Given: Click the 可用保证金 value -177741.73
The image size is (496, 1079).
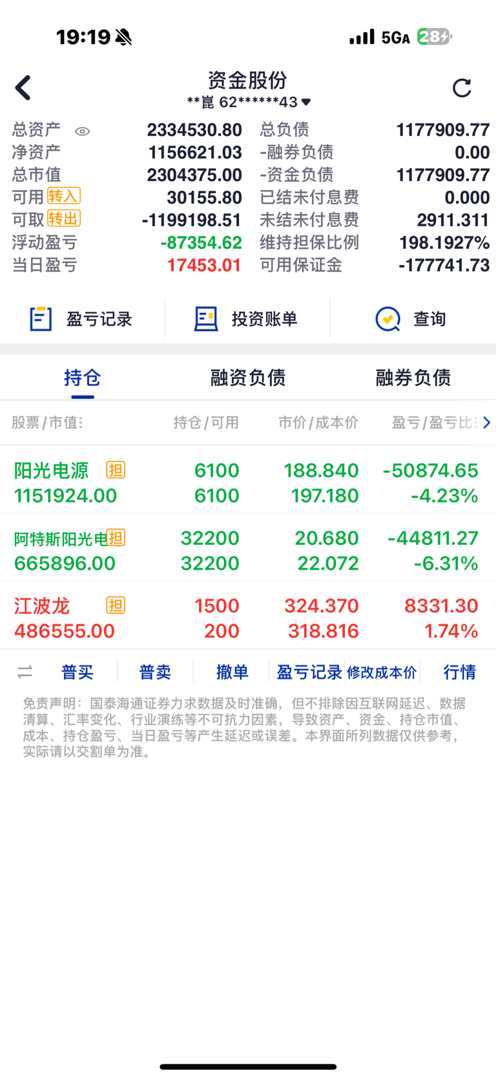Looking at the screenshot, I should (x=444, y=266).
